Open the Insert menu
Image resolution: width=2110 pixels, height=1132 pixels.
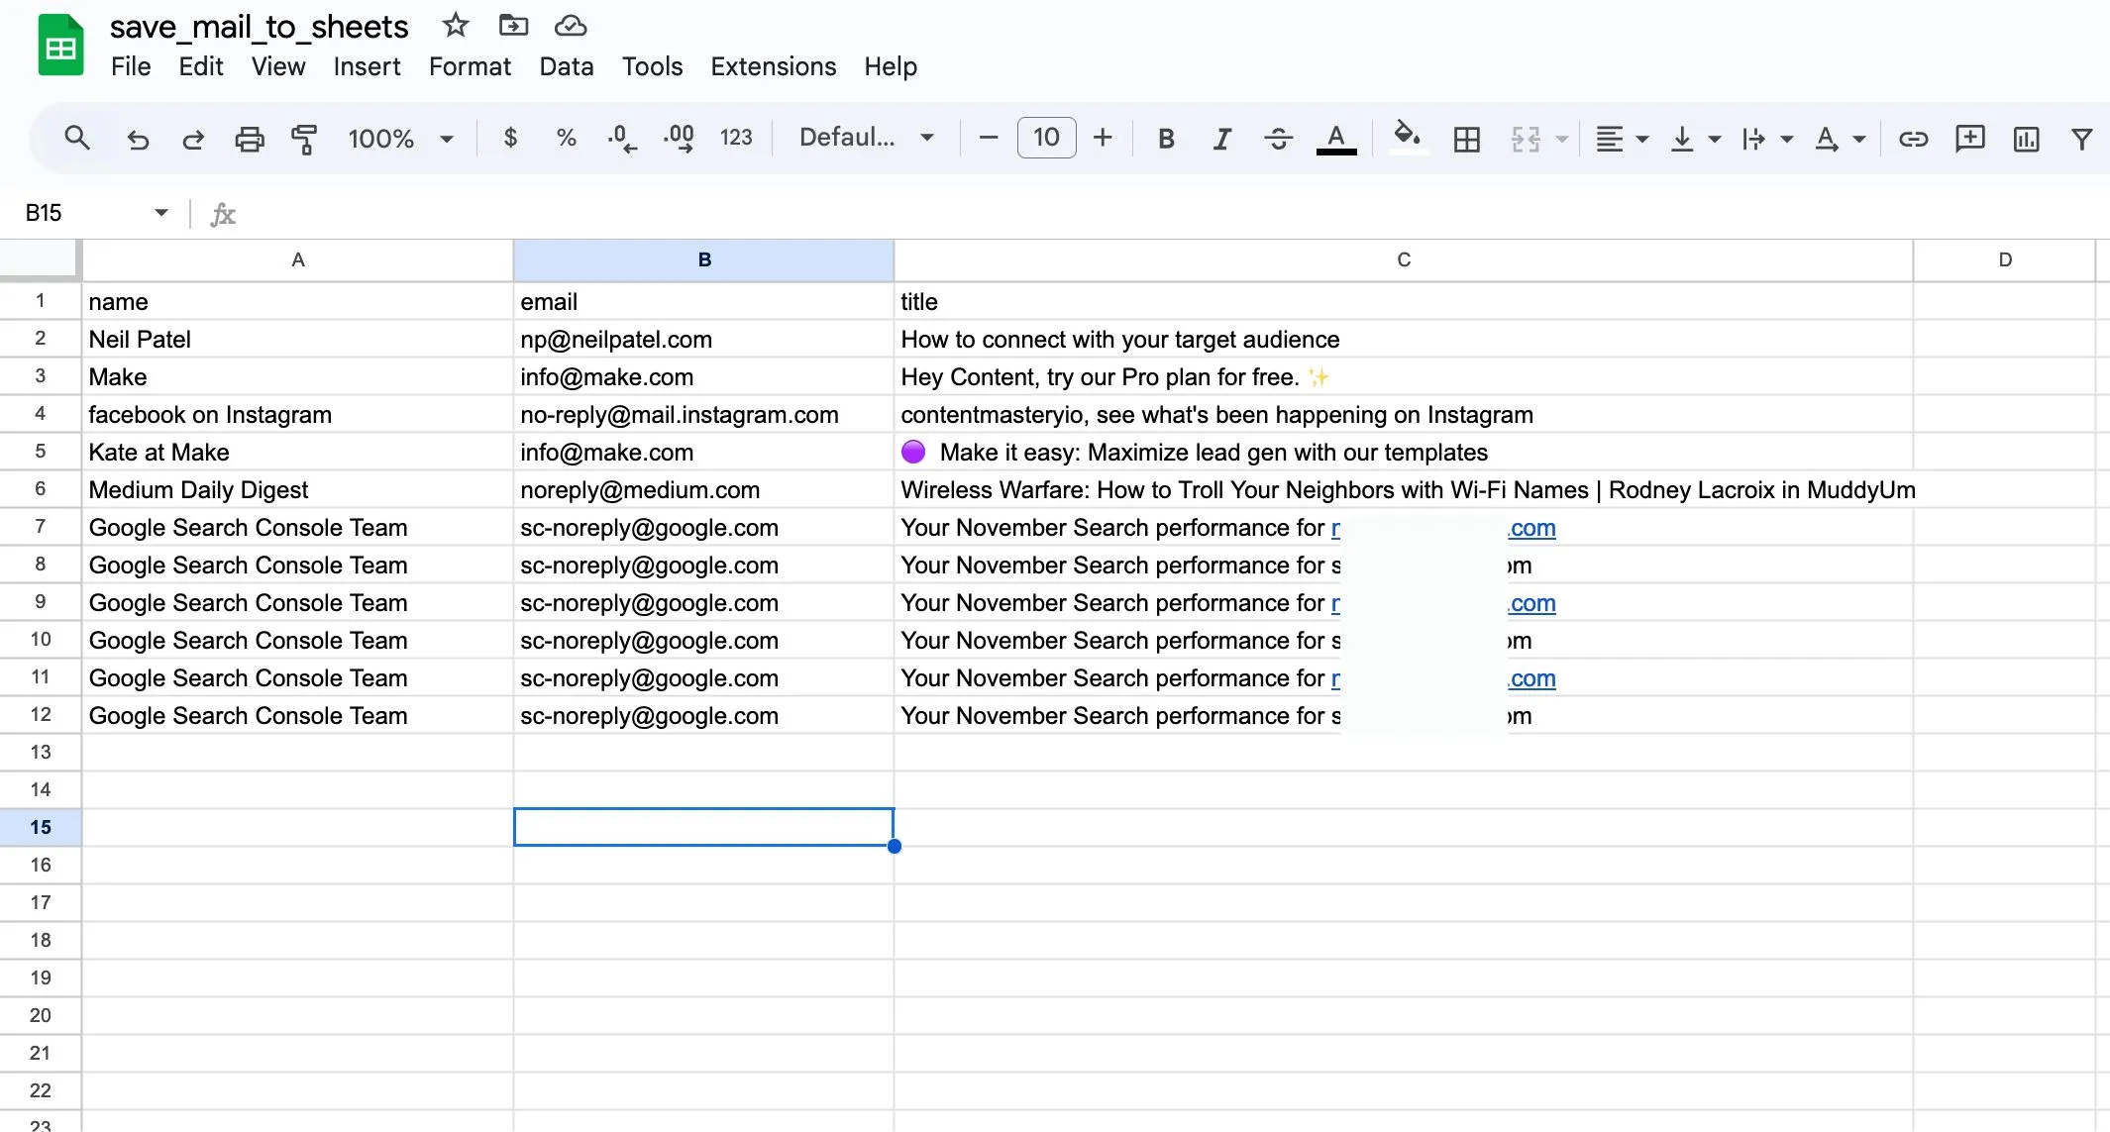click(367, 66)
